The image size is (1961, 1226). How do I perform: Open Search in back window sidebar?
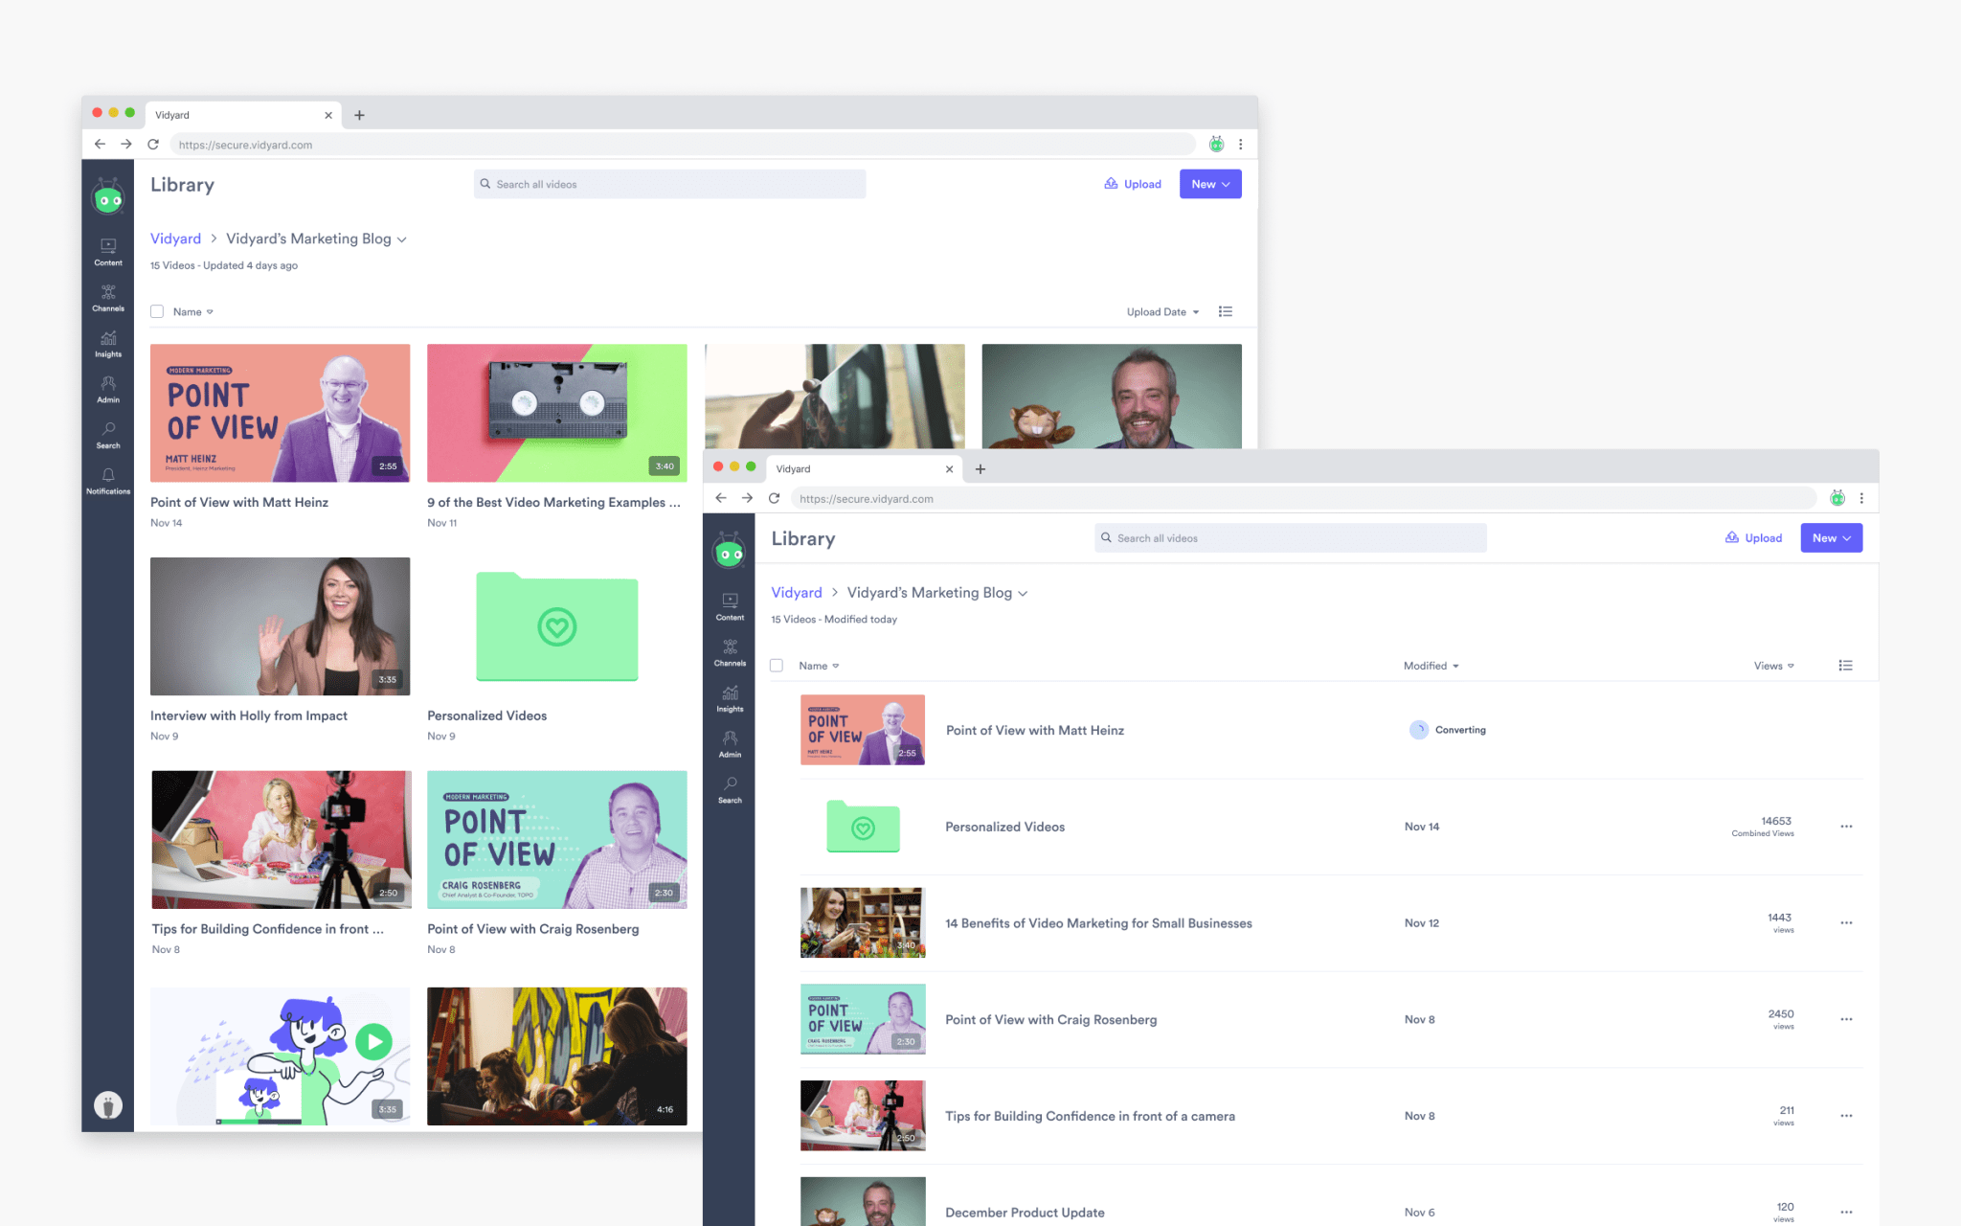[108, 436]
